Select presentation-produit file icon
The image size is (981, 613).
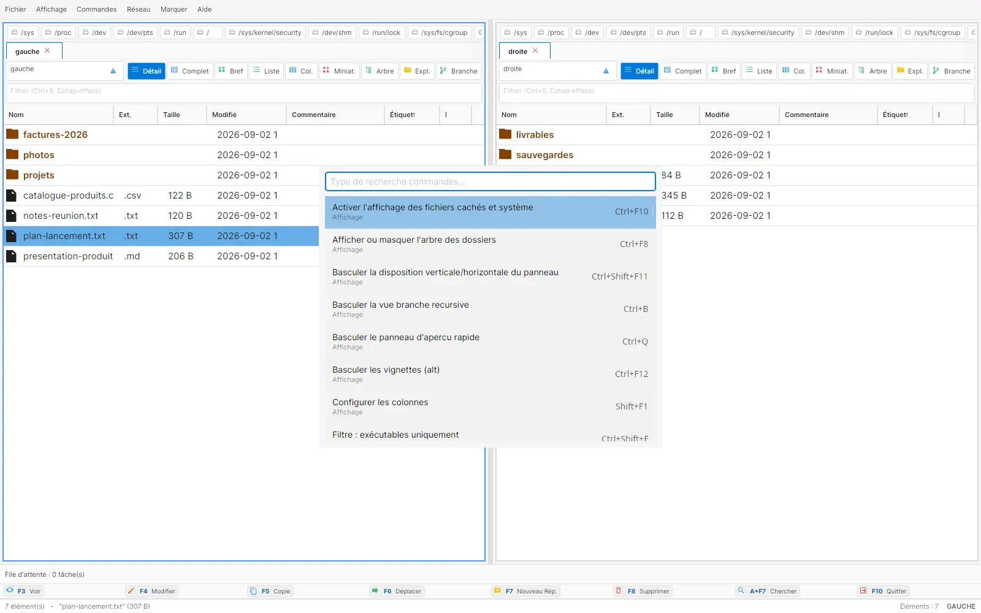[x=11, y=256]
